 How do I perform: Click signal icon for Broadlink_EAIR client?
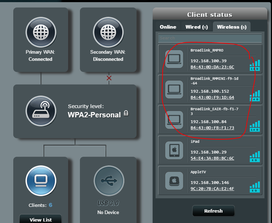pos(255,126)
